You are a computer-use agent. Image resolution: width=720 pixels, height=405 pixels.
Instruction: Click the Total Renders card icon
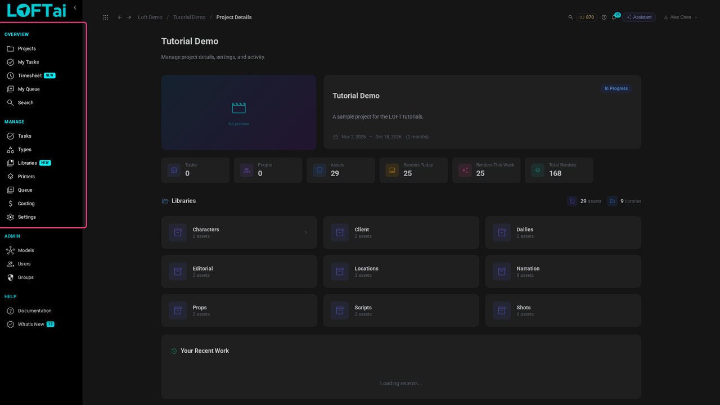pyautogui.click(x=538, y=170)
